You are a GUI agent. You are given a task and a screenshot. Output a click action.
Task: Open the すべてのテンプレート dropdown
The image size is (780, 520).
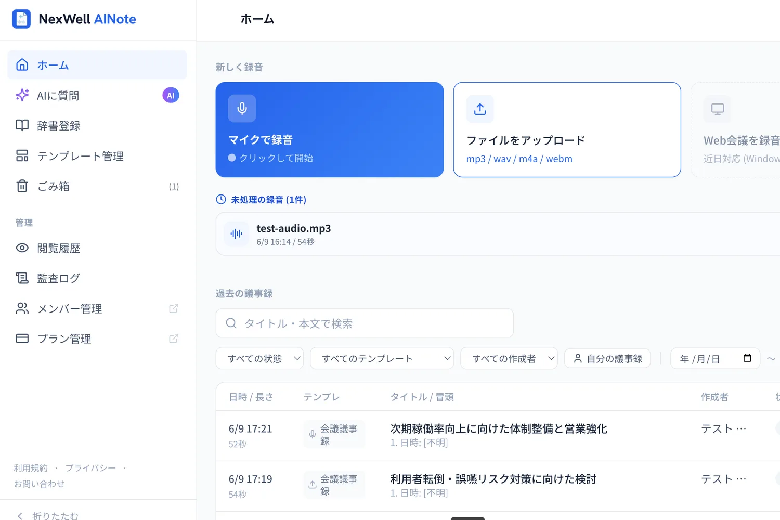[382, 358]
